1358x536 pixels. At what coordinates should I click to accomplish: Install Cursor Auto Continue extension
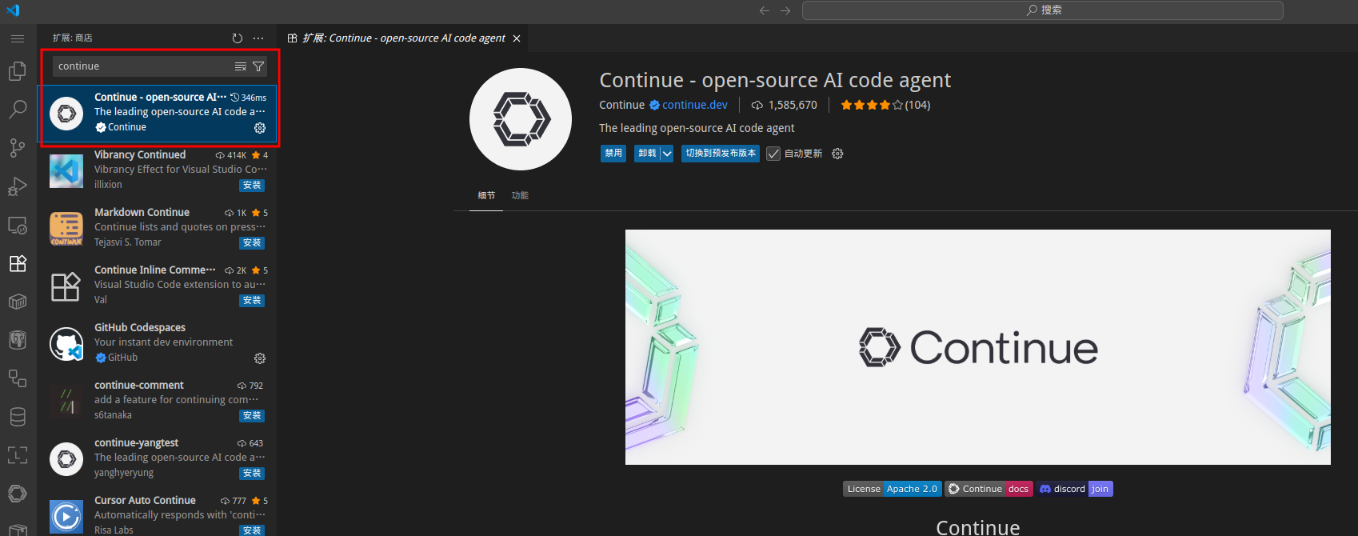252,530
